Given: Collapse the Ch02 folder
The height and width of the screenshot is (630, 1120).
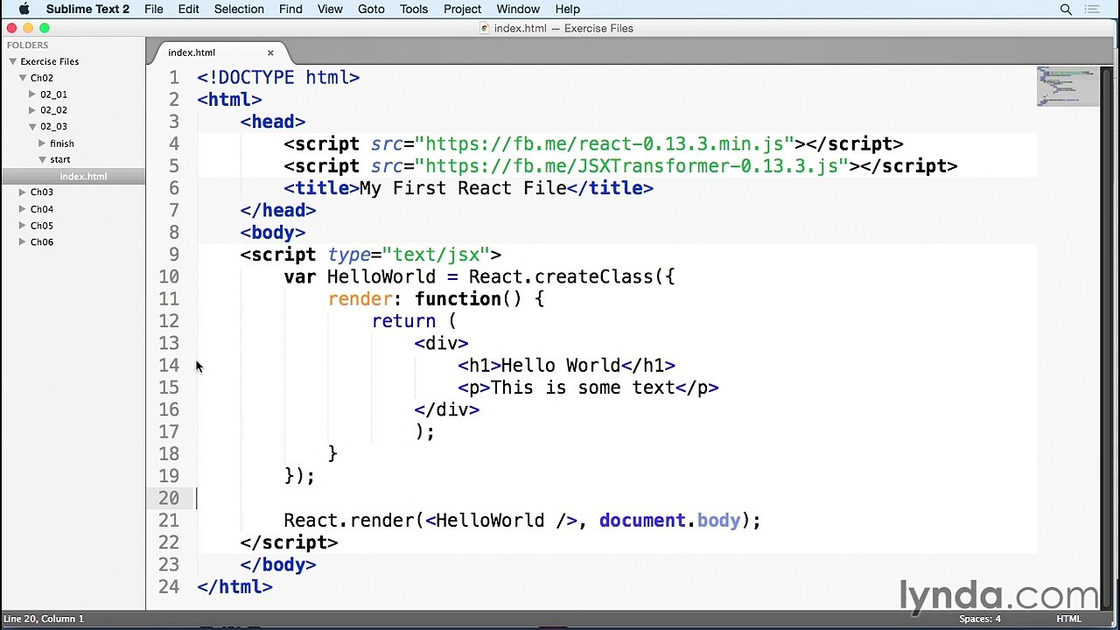Looking at the screenshot, I should point(23,78).
